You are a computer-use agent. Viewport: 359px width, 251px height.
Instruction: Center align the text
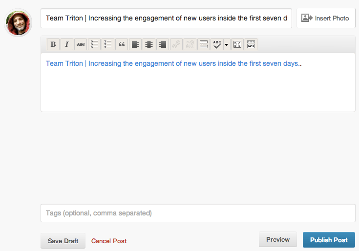(149, 44)
